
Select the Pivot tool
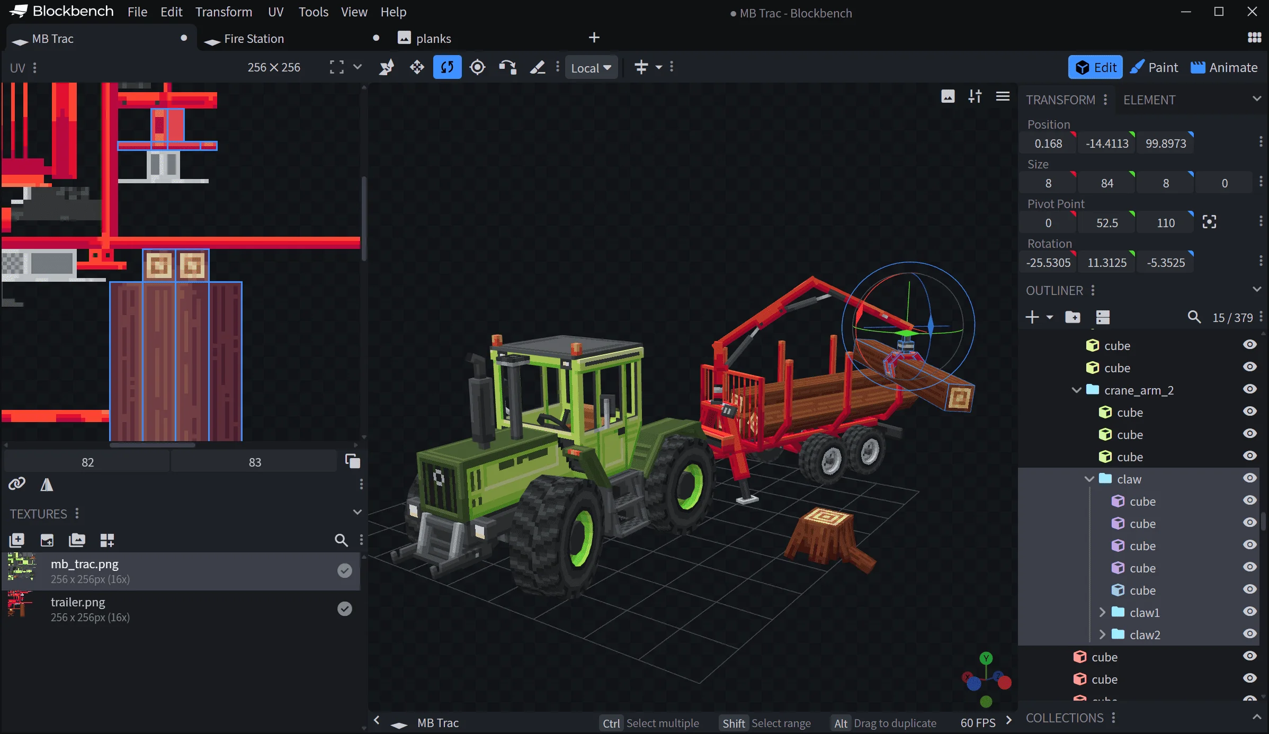pos(477,67)
